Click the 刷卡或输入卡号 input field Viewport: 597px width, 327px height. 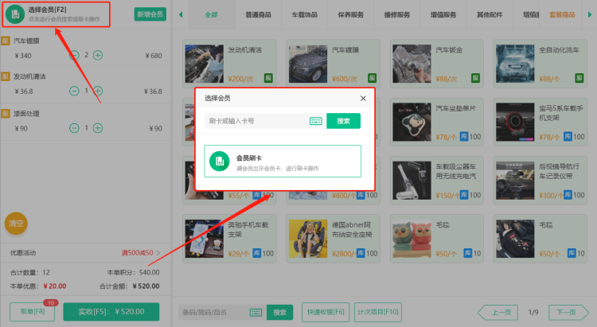255,121
